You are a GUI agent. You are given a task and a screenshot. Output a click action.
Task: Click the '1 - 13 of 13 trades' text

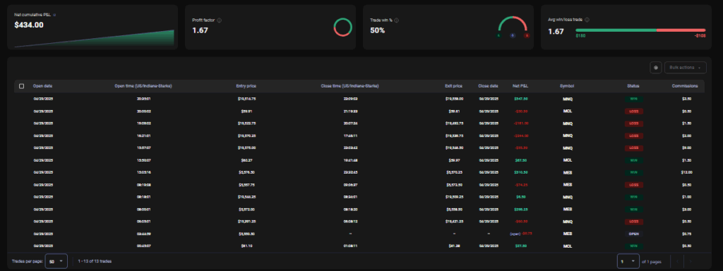point(95,261)
